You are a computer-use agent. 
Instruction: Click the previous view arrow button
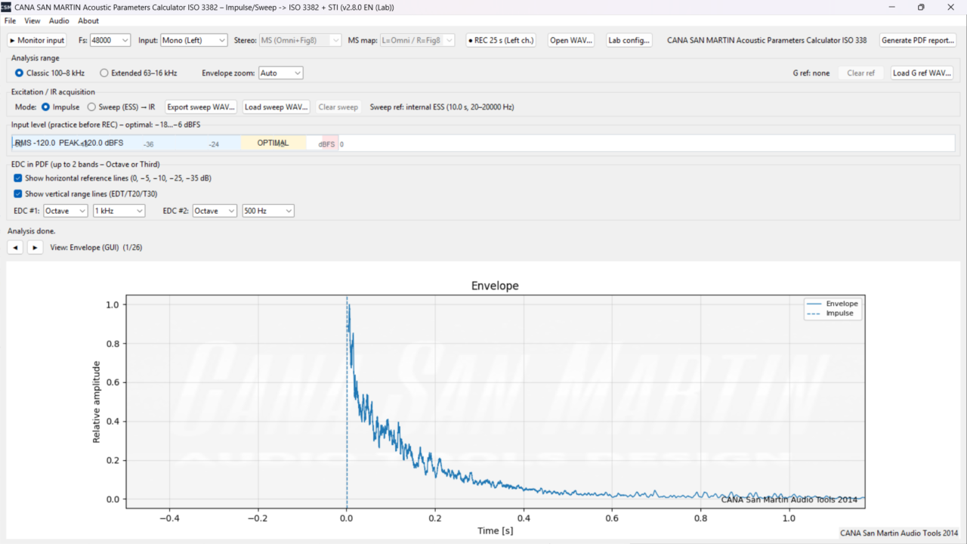(x=15, y=247)
